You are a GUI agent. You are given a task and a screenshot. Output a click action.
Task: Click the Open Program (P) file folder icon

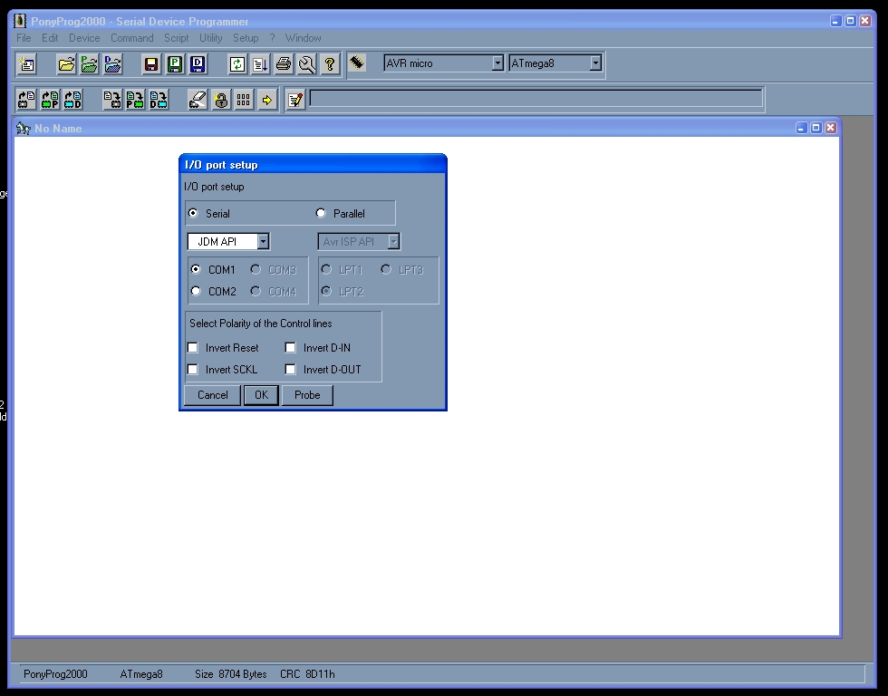tap(90, 64)
